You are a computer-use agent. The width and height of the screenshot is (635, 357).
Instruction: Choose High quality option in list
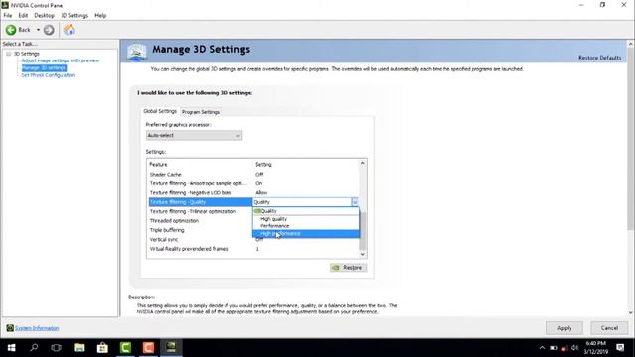pyautogui.click(x=306, y=219)
